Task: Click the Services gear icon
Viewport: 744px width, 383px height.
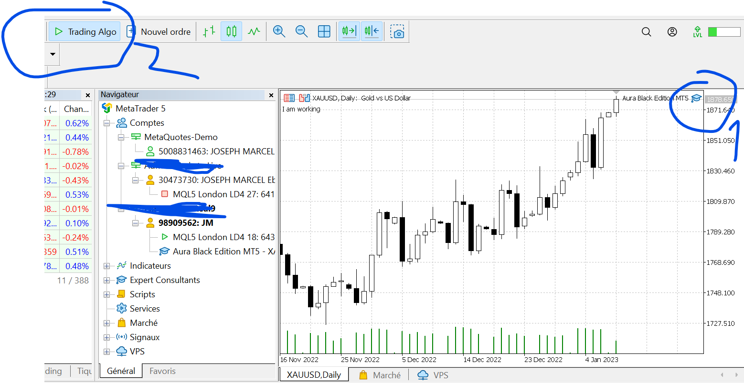Action: (x=122, y=309)
